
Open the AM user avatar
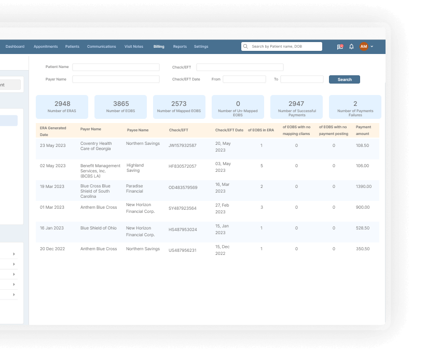pos(364,47)
